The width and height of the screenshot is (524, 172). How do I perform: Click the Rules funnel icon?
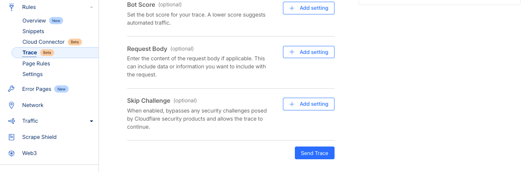(12, 7)
